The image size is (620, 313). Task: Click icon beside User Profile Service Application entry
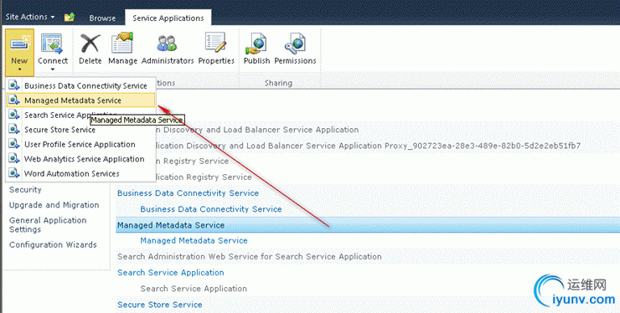point(14,144)
